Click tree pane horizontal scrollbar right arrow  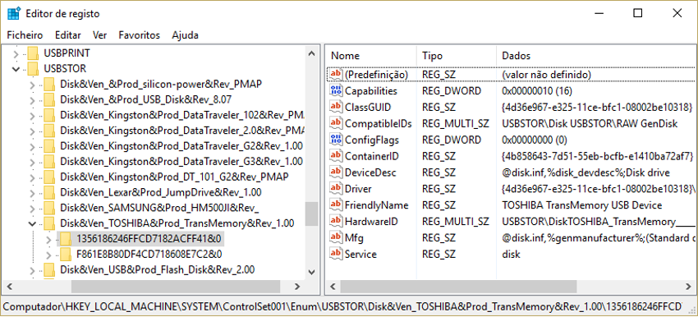click(298, 287)
